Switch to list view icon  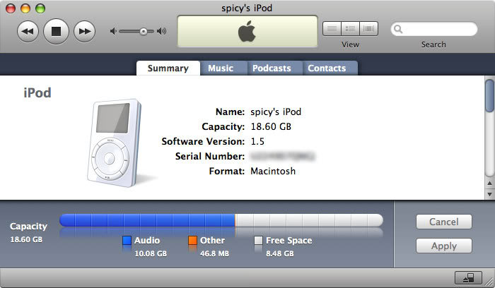coord(332,29)
